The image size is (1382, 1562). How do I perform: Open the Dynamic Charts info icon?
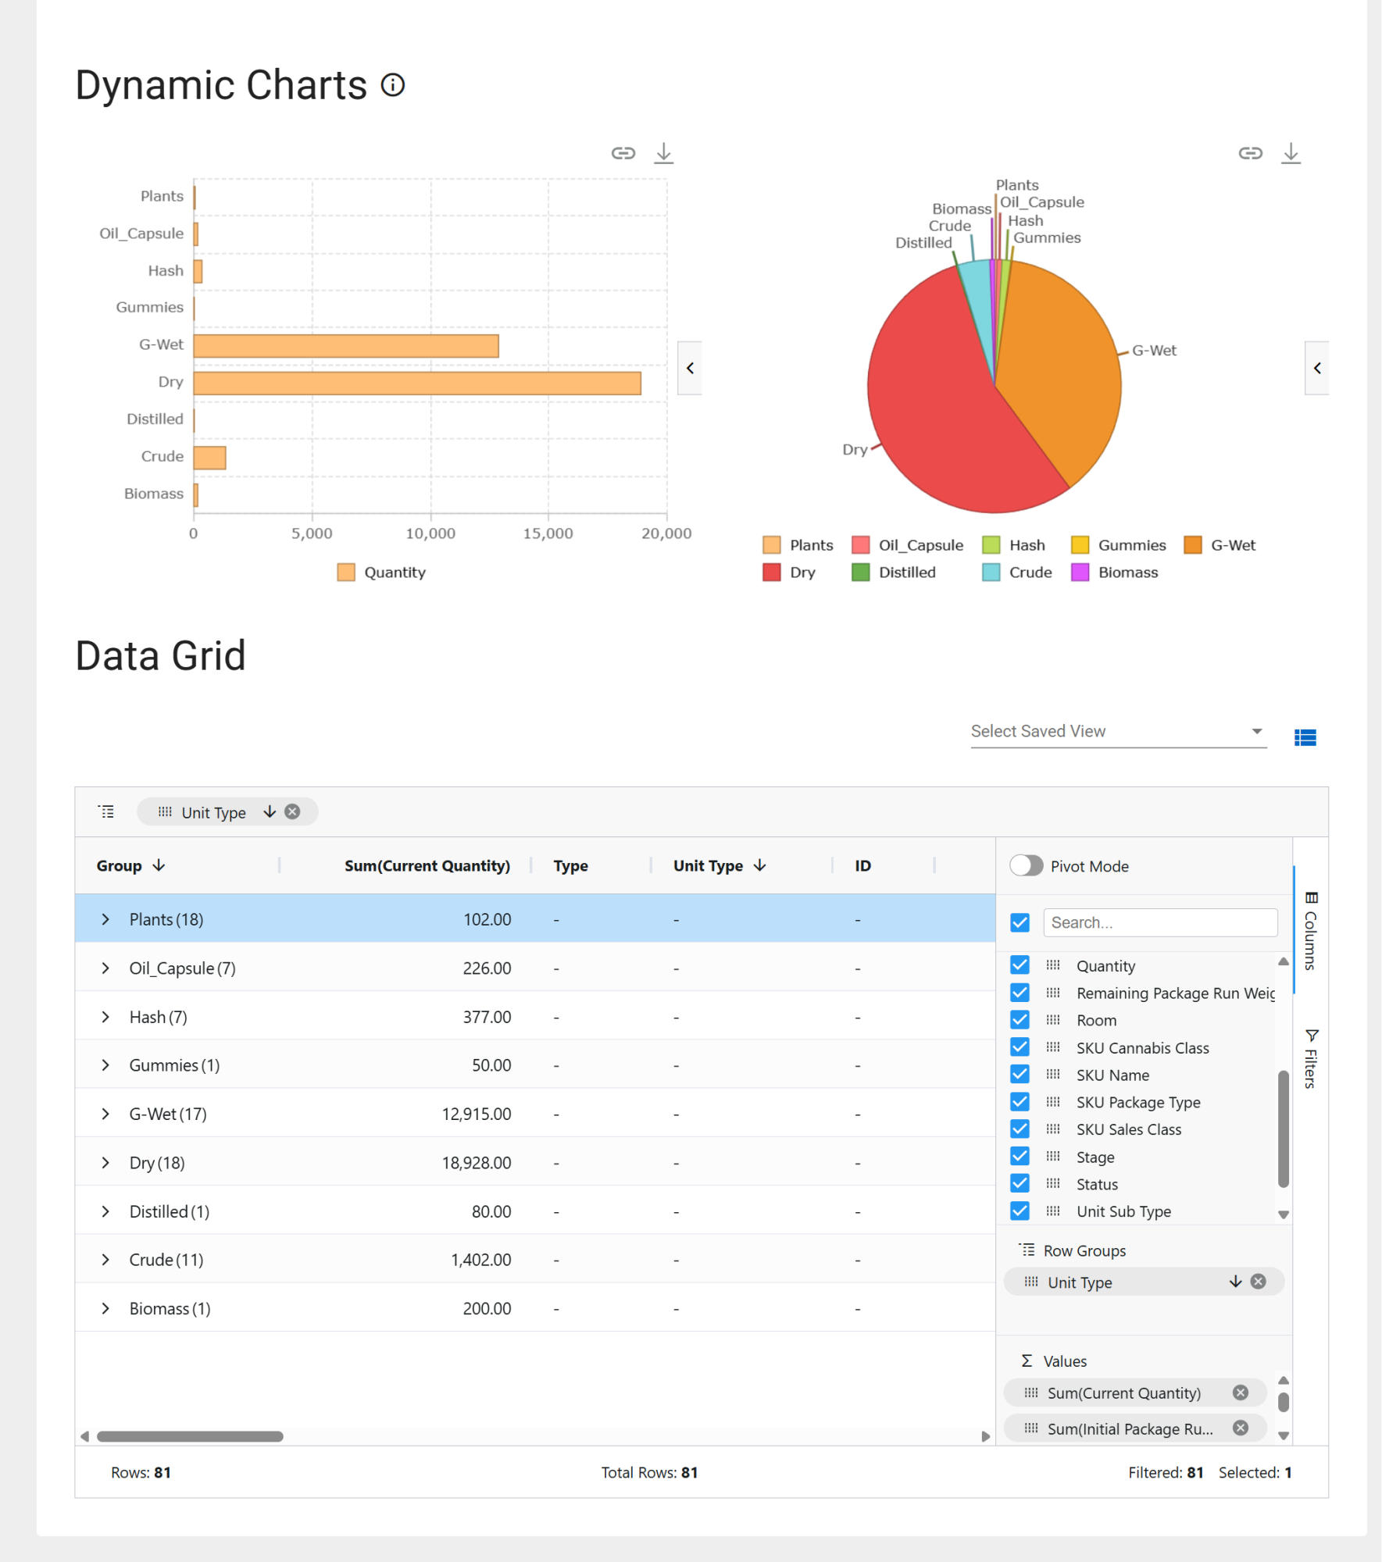click(x=393, y=85)
